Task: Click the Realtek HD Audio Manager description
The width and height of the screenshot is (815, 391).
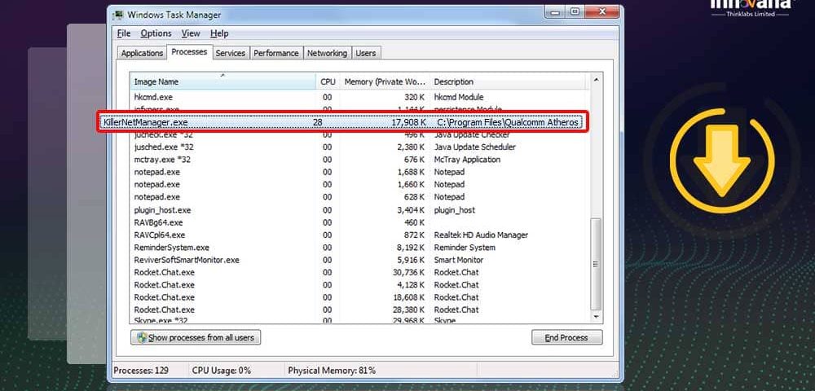Action: [481, 235]
